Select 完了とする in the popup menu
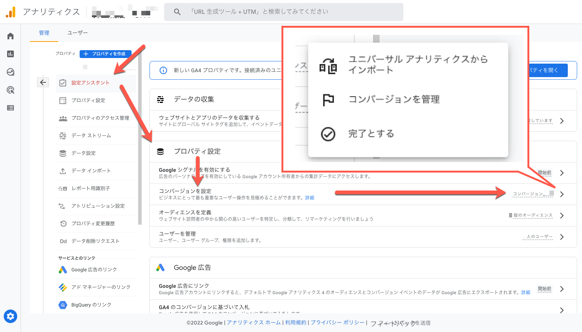Screen dimensions: 582x332 (x=371, y=134)
